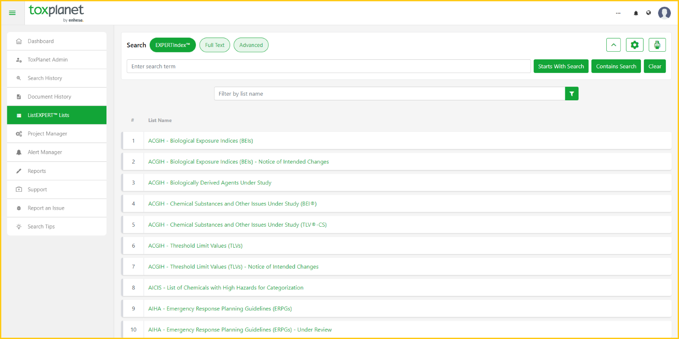Select the EXPERTIndex search mode
The width and height of the screenshot is (679, 339).
click(x=172, y=45)
